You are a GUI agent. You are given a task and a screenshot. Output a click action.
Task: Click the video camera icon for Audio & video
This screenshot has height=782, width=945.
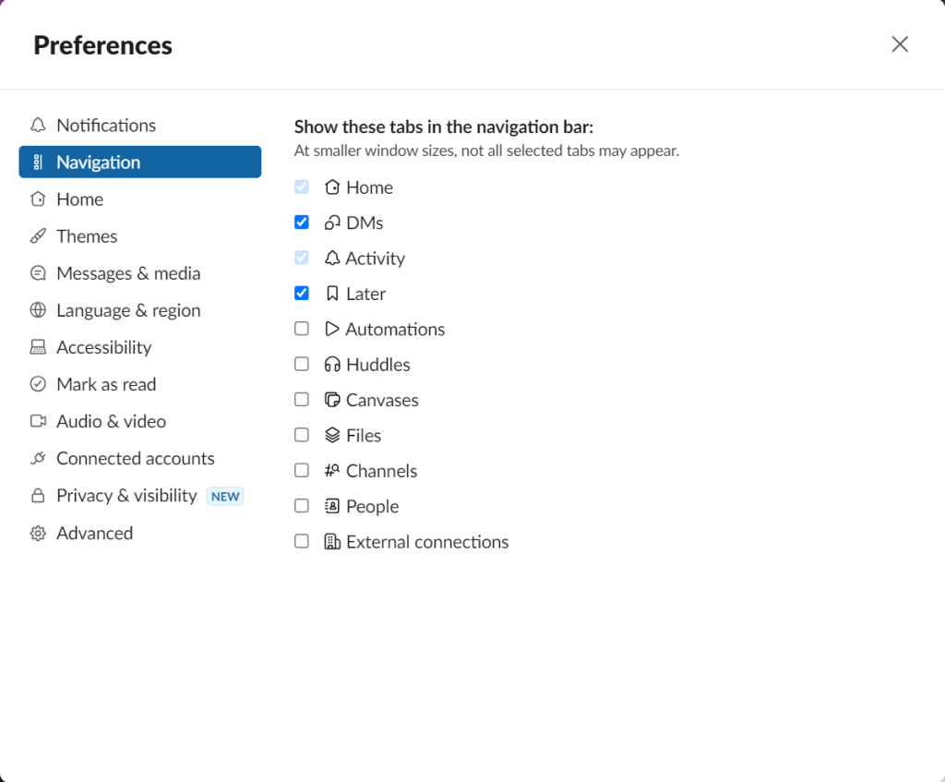(x=37, y=421)
